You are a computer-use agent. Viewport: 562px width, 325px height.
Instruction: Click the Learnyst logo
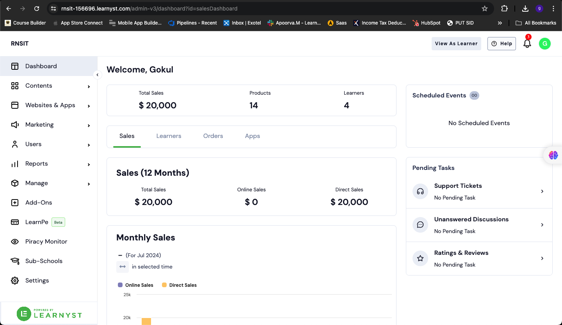(x=49, y=314)
